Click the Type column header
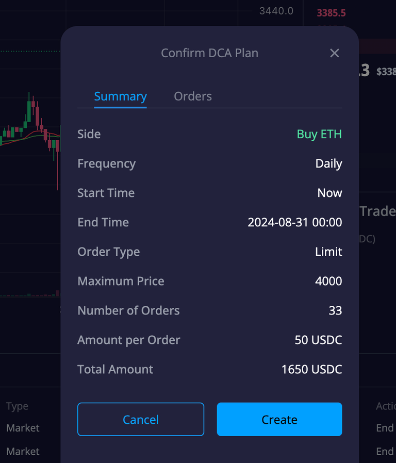This screenshot has width=396, height=463. tap(17, 406)
